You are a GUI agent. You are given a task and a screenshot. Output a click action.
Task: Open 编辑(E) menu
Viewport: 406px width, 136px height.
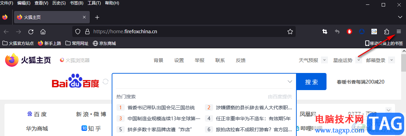[24, 3]
